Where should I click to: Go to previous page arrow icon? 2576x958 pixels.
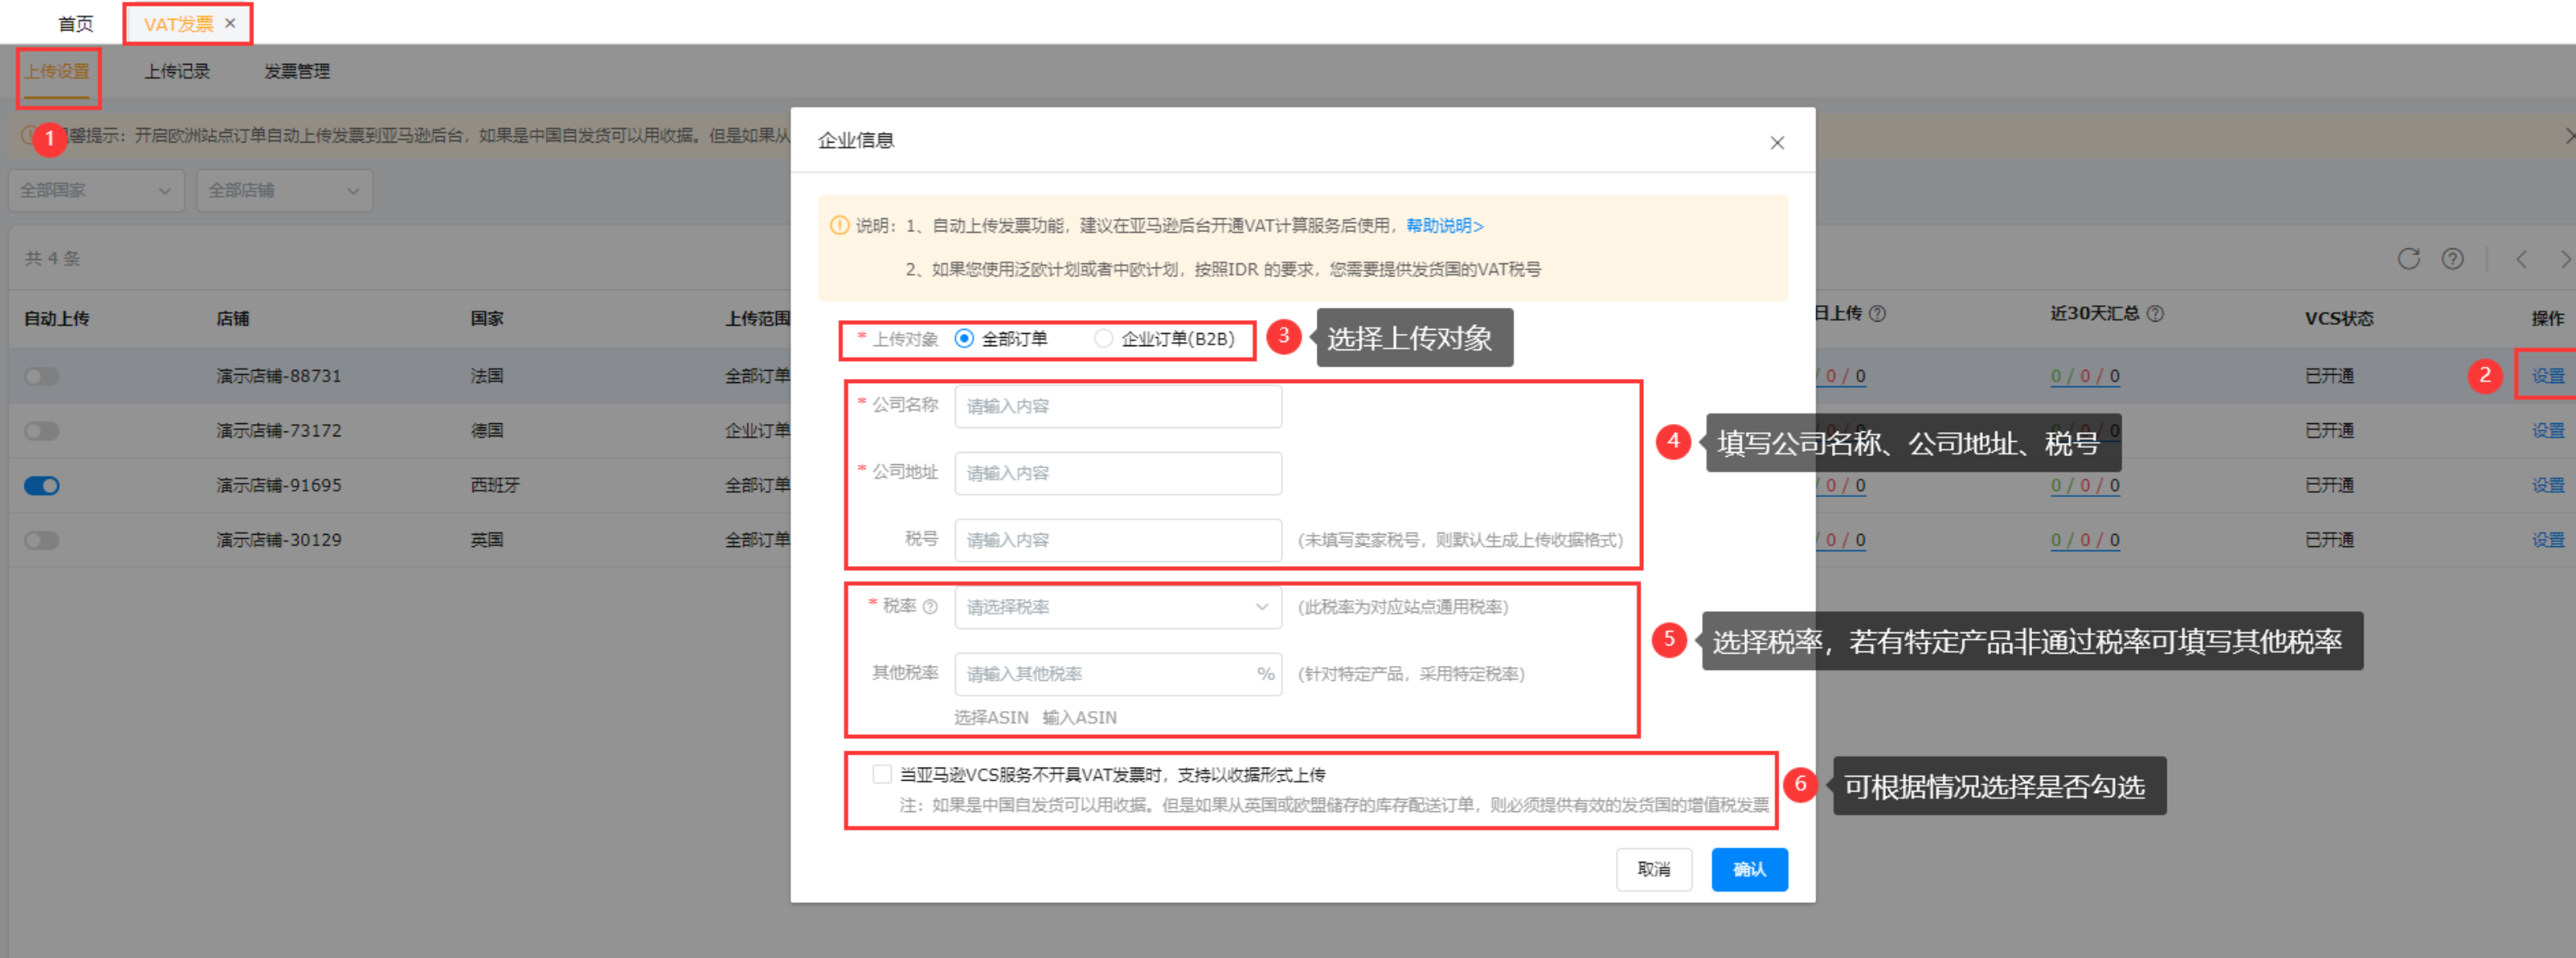tap(2521, 259)
